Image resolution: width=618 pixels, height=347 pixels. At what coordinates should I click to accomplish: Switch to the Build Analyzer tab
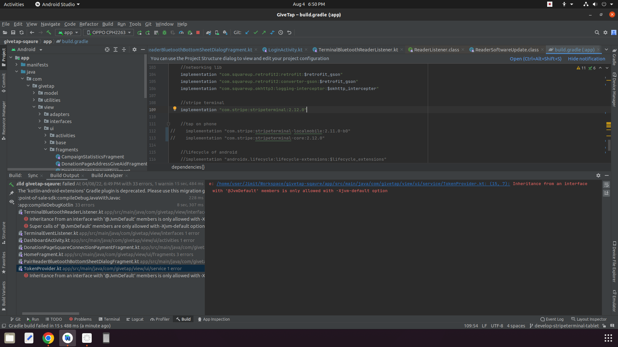click(x=107, y=175)
